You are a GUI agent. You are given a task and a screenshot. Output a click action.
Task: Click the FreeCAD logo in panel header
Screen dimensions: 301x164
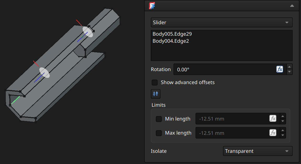point(152,6)
